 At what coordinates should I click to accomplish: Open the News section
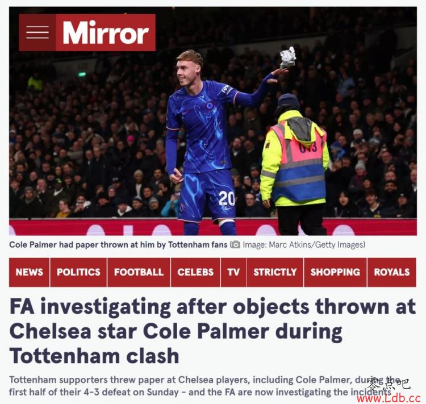pyautogui.click(x=30, y=272)
